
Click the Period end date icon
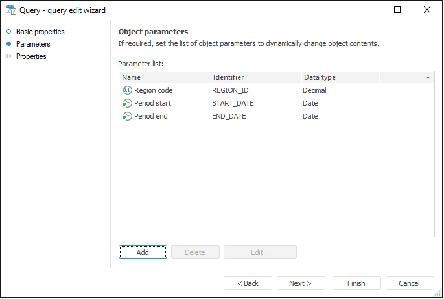[127, 117]
